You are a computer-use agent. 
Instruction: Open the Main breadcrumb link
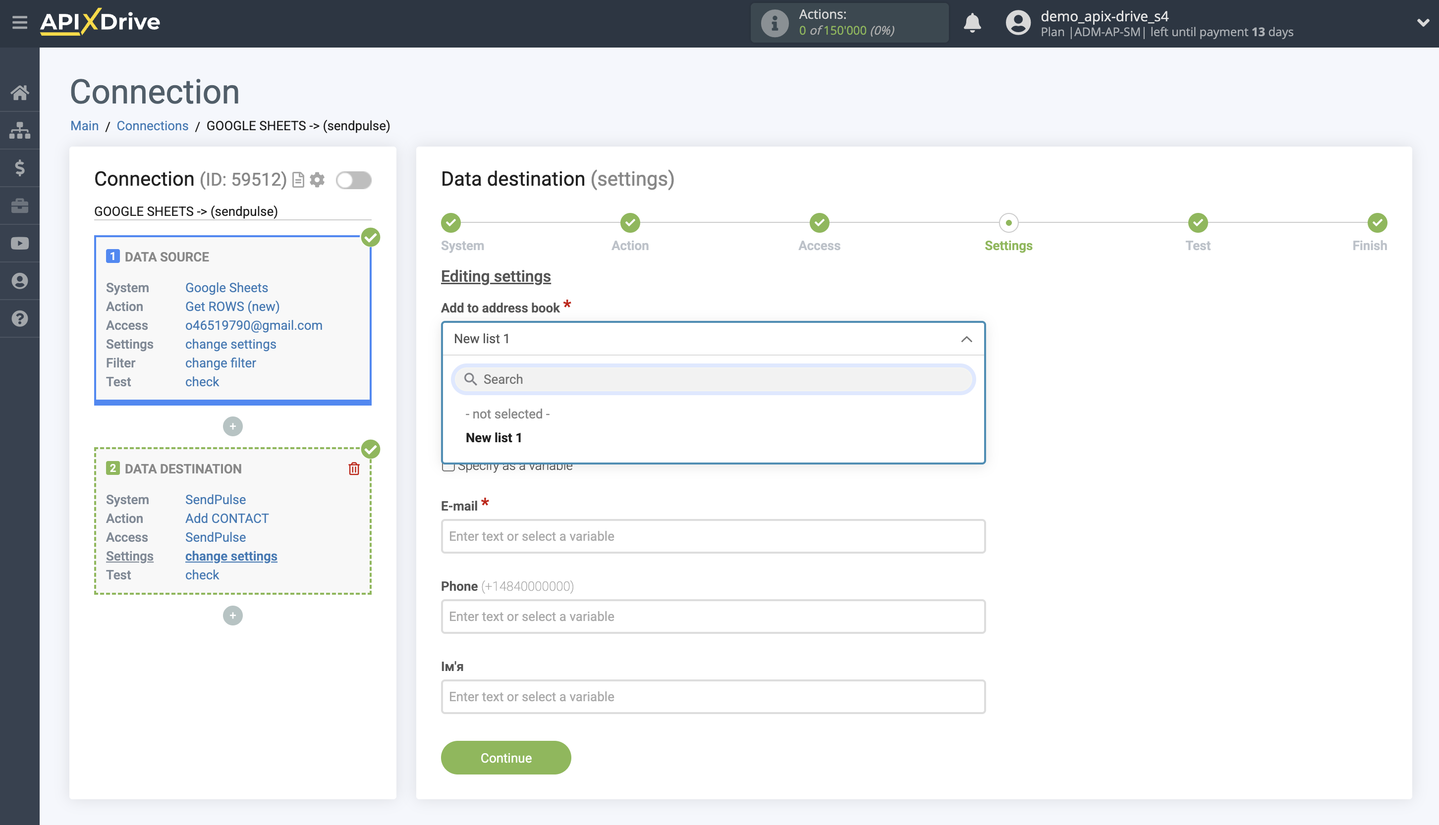point(84,126)
